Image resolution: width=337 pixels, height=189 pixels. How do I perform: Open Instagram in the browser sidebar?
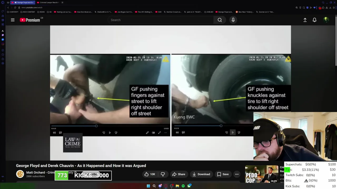3,44
